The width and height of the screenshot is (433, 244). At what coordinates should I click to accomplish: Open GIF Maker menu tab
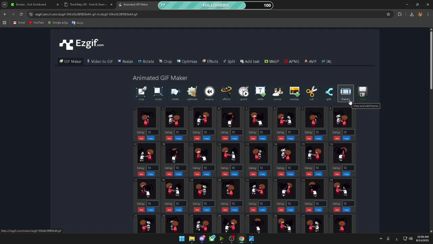[x=70, y=61]
